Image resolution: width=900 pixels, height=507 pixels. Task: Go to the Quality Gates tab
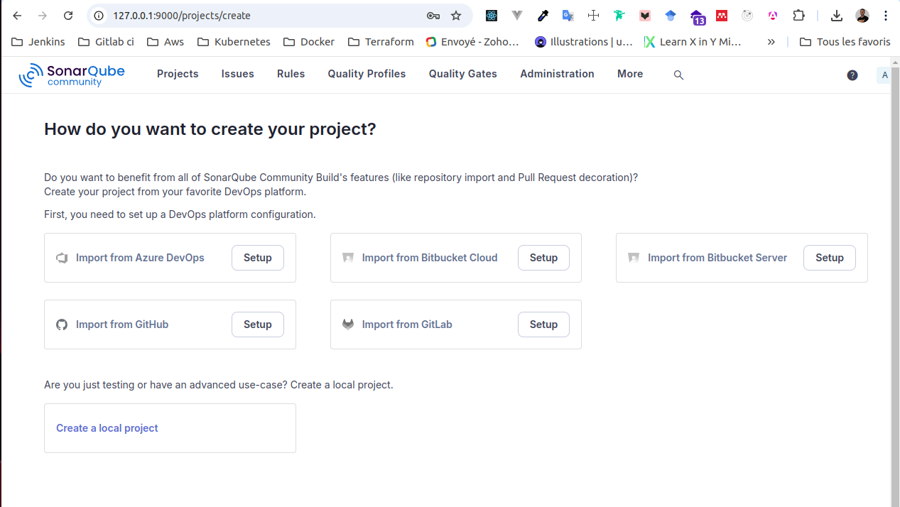(462, 74)
